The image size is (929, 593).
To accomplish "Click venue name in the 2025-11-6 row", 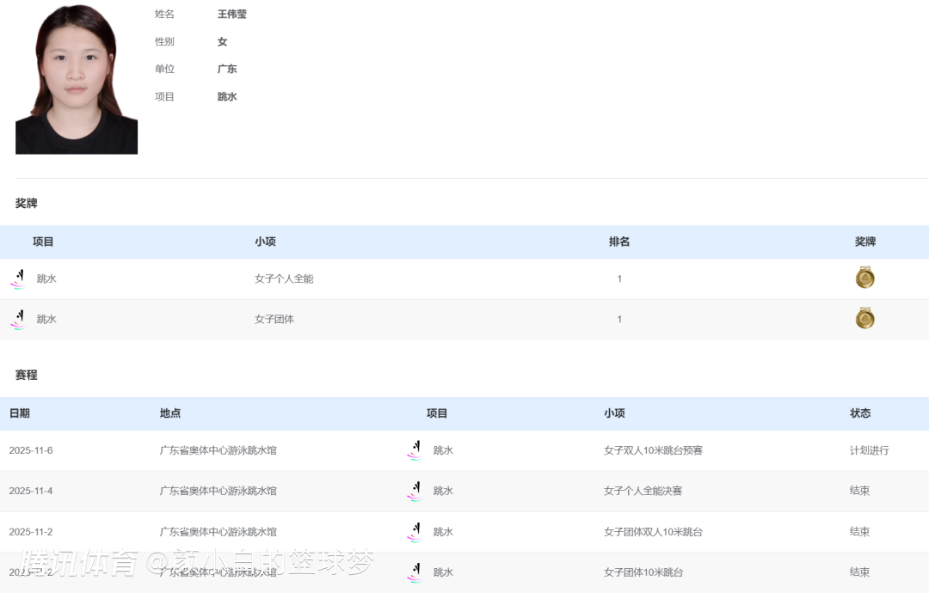I will tap(218, 450).
